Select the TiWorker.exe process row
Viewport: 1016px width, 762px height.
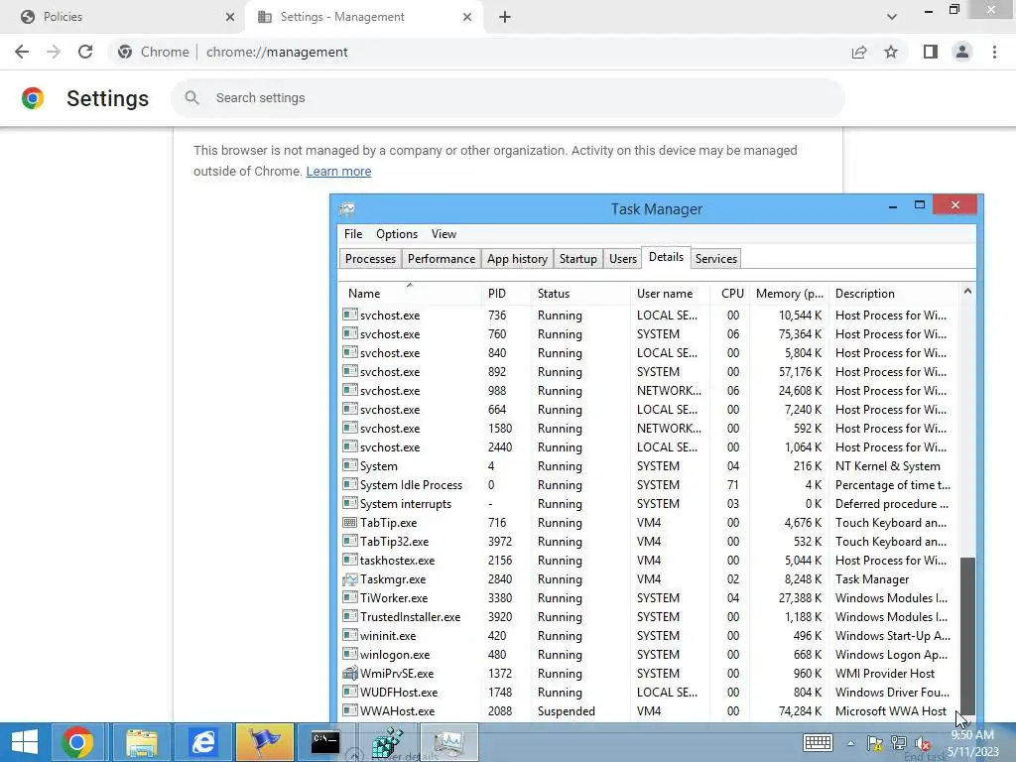649,598
